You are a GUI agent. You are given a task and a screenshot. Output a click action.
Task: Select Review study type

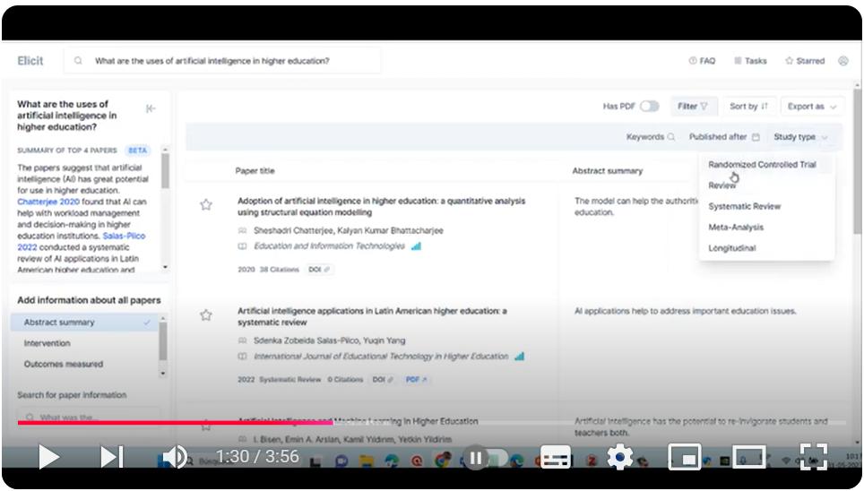click(x=721, y=185)
